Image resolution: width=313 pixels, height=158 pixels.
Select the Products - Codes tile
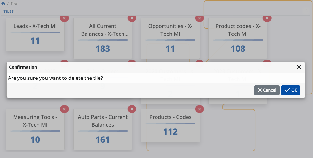pos(170,125)
